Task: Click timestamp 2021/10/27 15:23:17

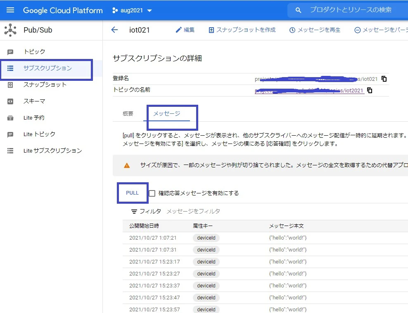Action: tap(154, 262)
